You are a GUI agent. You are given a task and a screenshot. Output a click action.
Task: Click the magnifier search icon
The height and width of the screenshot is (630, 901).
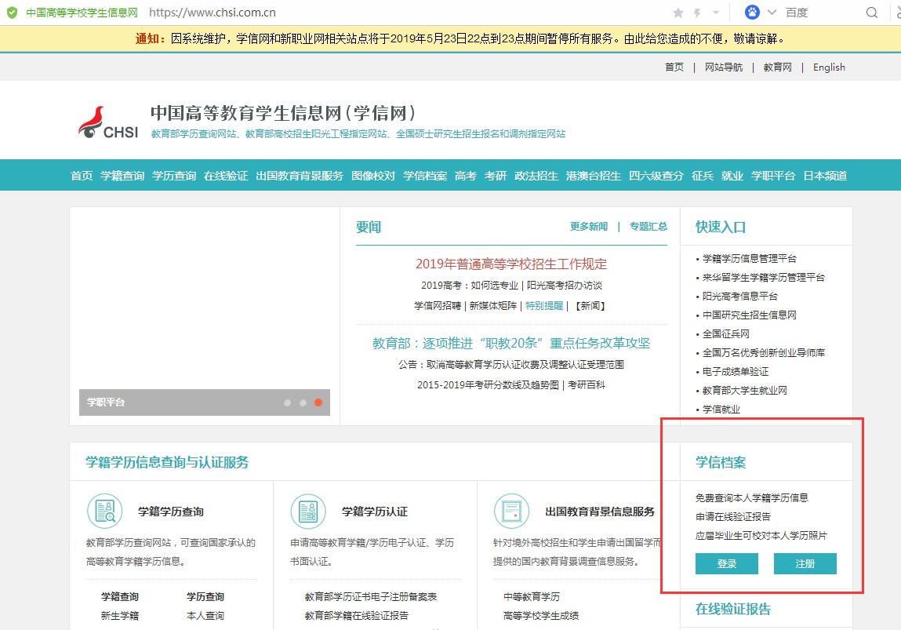pyautogui.click(x=872, y=13)
